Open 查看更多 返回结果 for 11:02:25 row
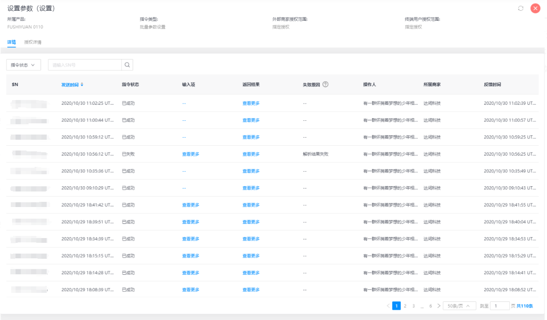 [251, 103]
